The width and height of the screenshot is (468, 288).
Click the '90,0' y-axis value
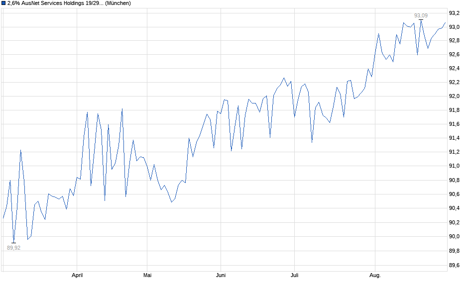454,236
